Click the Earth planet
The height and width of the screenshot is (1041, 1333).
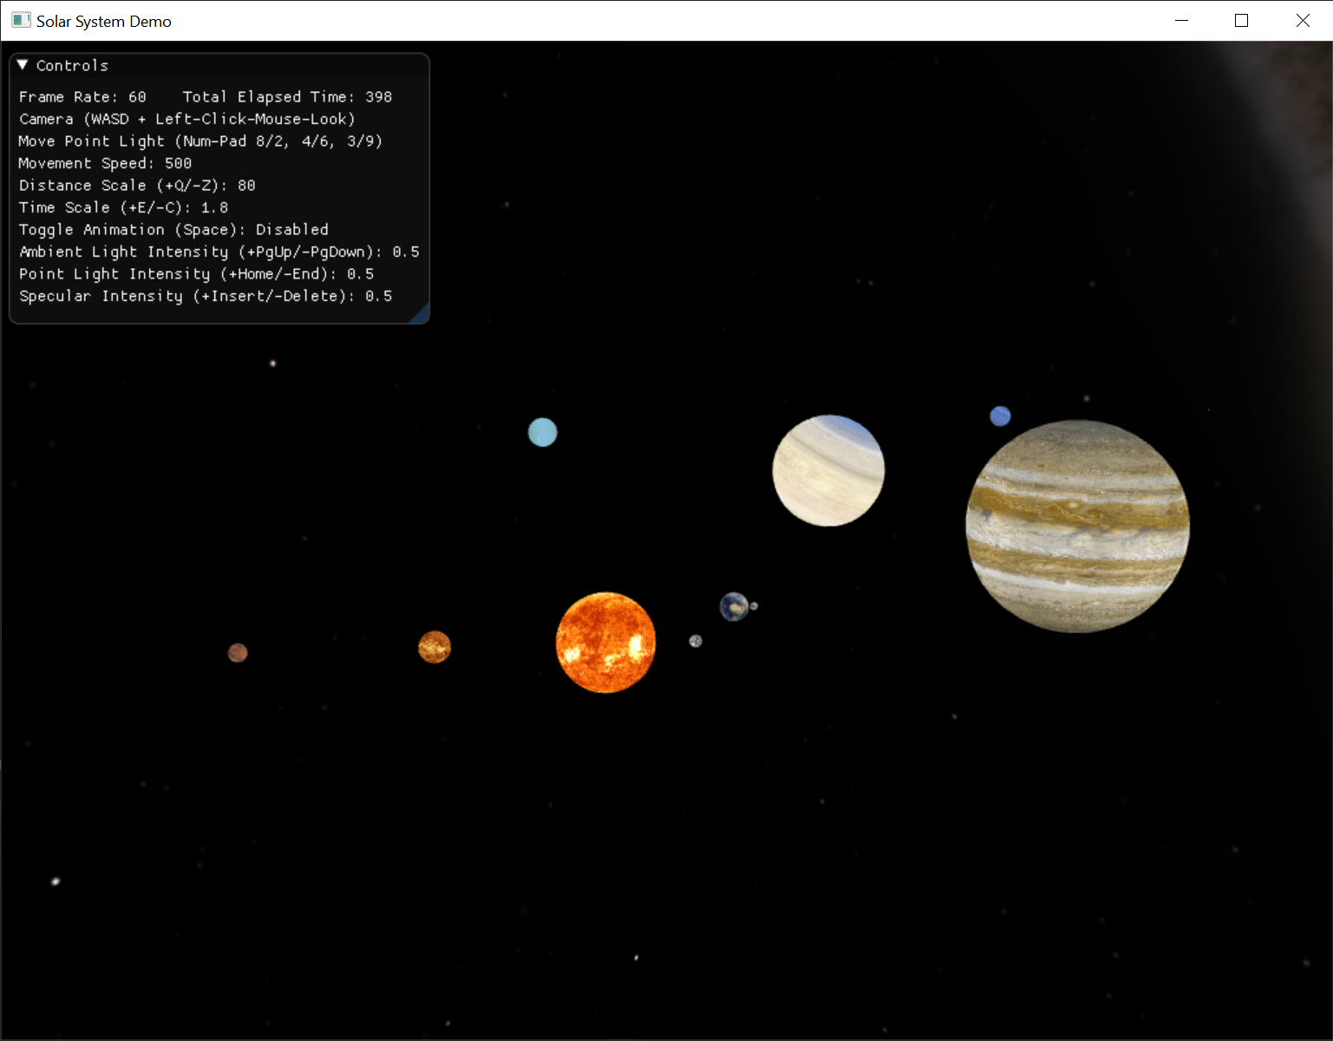coord(734,606)
